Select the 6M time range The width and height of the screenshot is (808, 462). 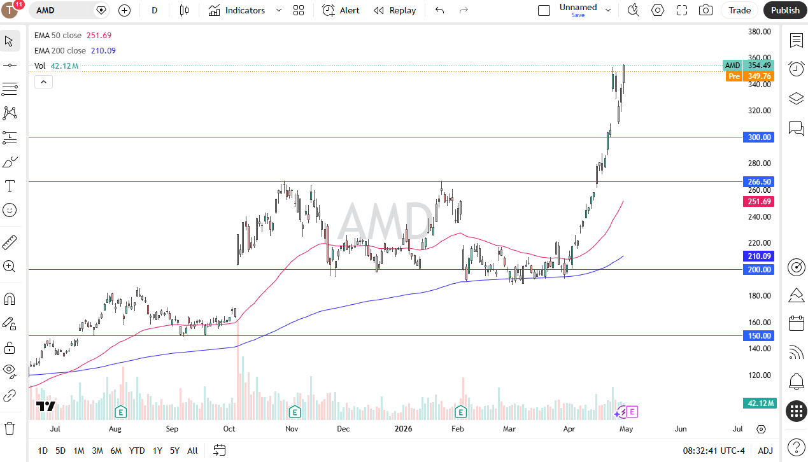click(x=116, y=451)
